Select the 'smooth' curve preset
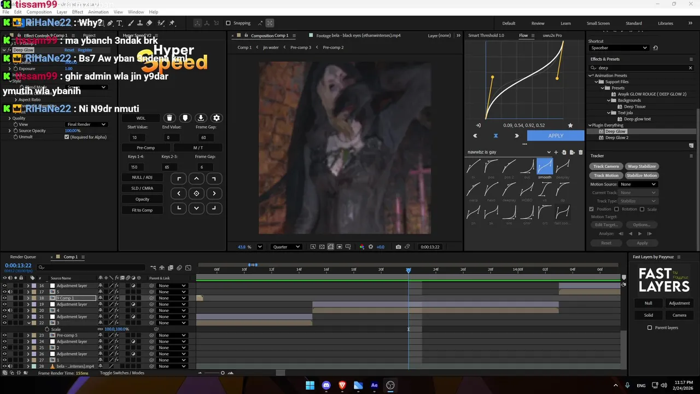 click(x=545, y=167)
